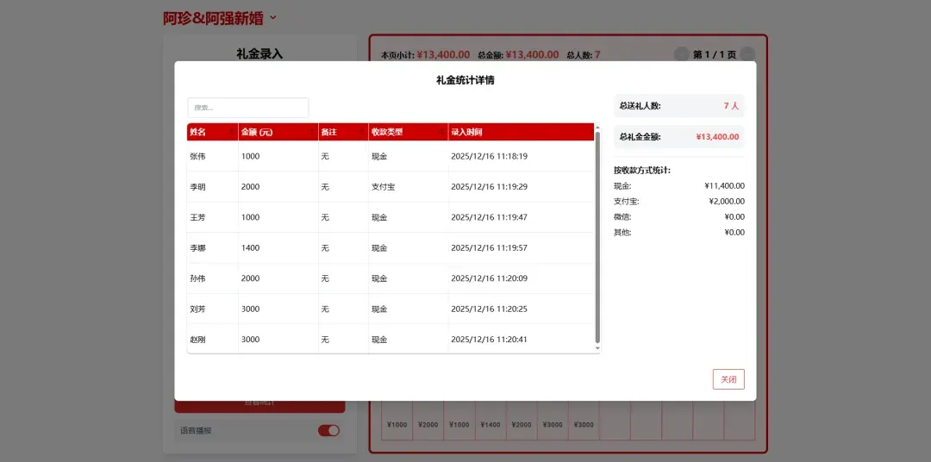Sort table by 姓名 sort arrows

(x=232, y=132)
